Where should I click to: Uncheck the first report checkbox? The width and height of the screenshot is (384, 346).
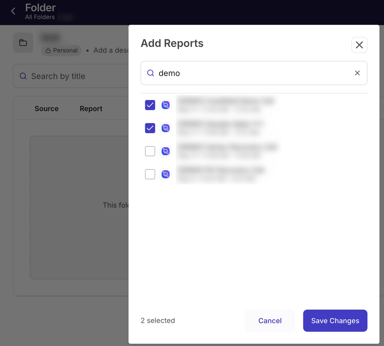click(x=150, y=105)
